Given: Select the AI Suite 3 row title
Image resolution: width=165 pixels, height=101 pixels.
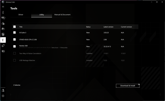Looking at the screenshot, I should [x=23, y=33].
